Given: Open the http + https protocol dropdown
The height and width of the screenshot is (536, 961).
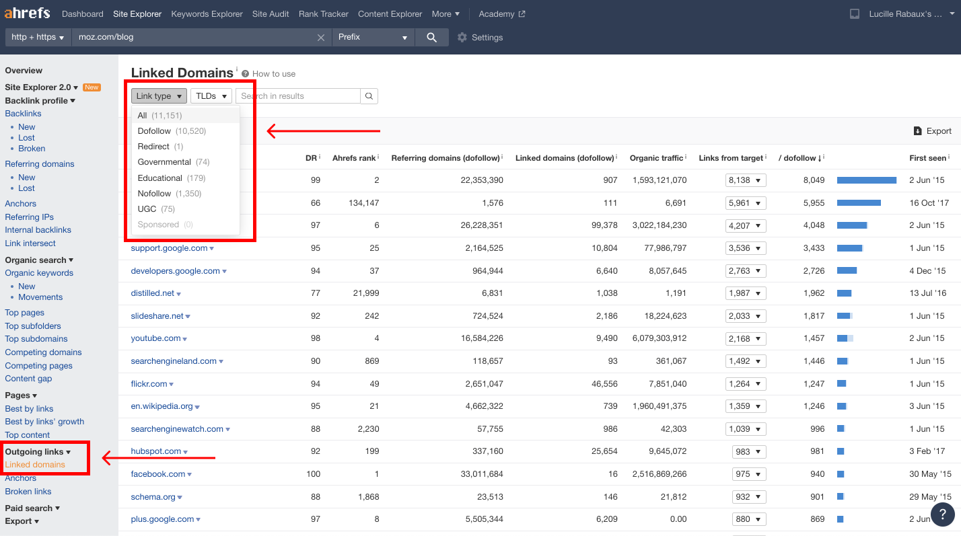Looking at the screenshot, I should [x=38, y=38].
